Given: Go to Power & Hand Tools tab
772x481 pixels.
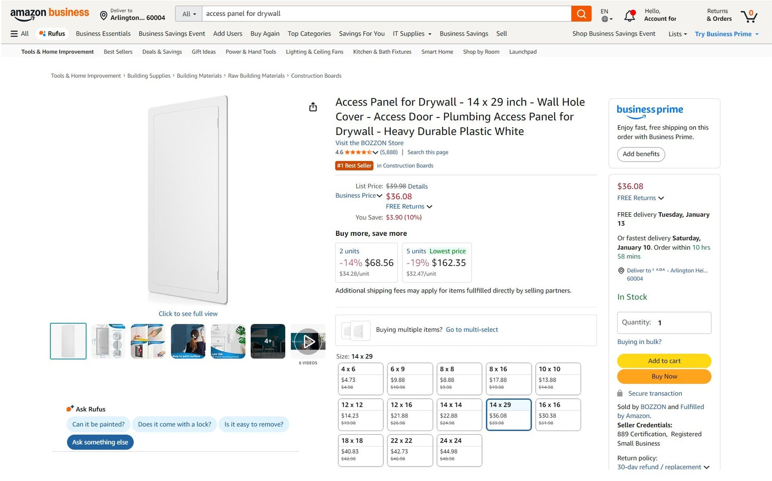Looking at the screenshot, I should 251,52.
